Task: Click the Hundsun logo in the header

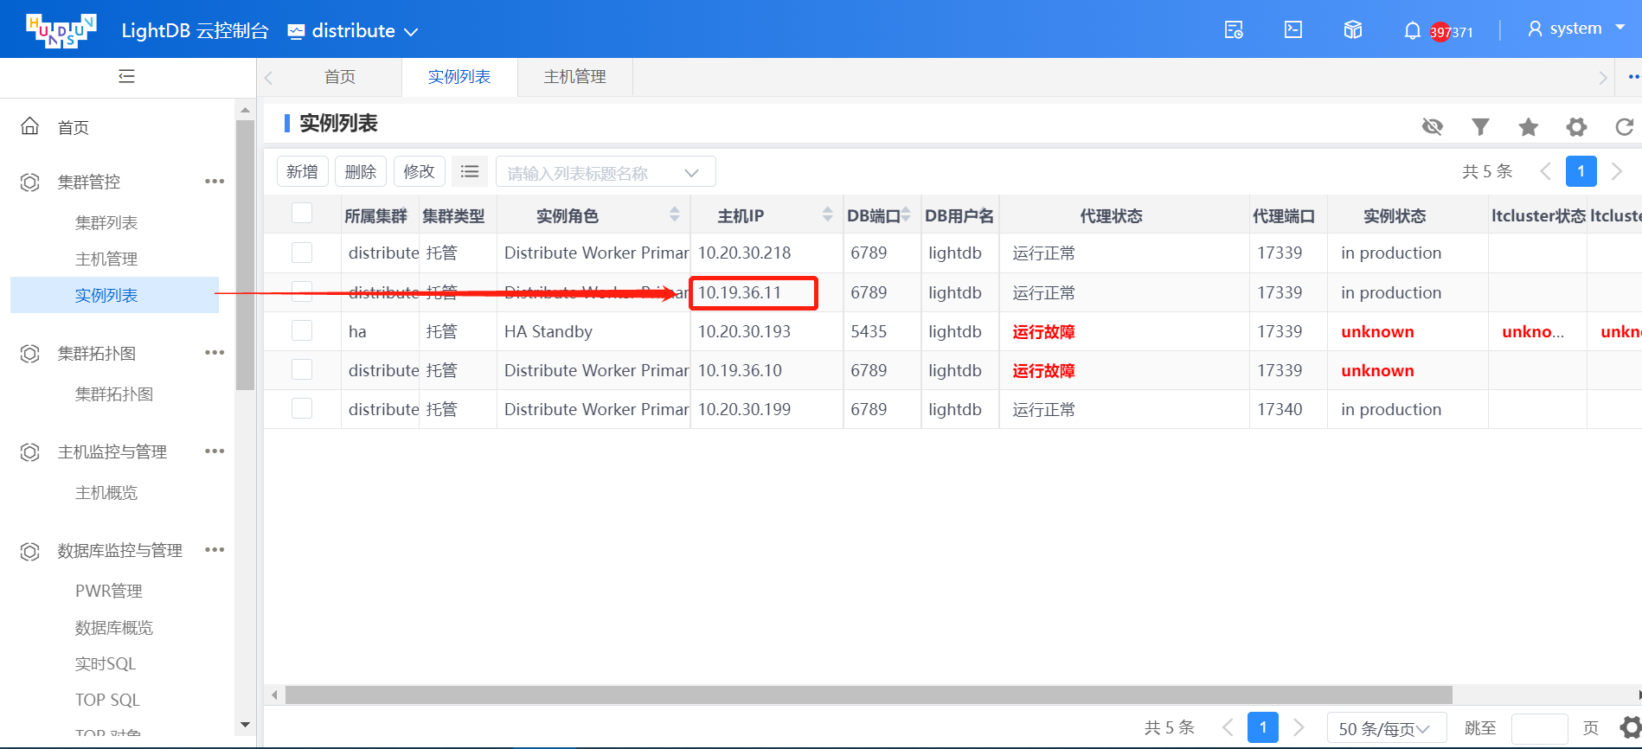Action: click(x=61, y=30)
